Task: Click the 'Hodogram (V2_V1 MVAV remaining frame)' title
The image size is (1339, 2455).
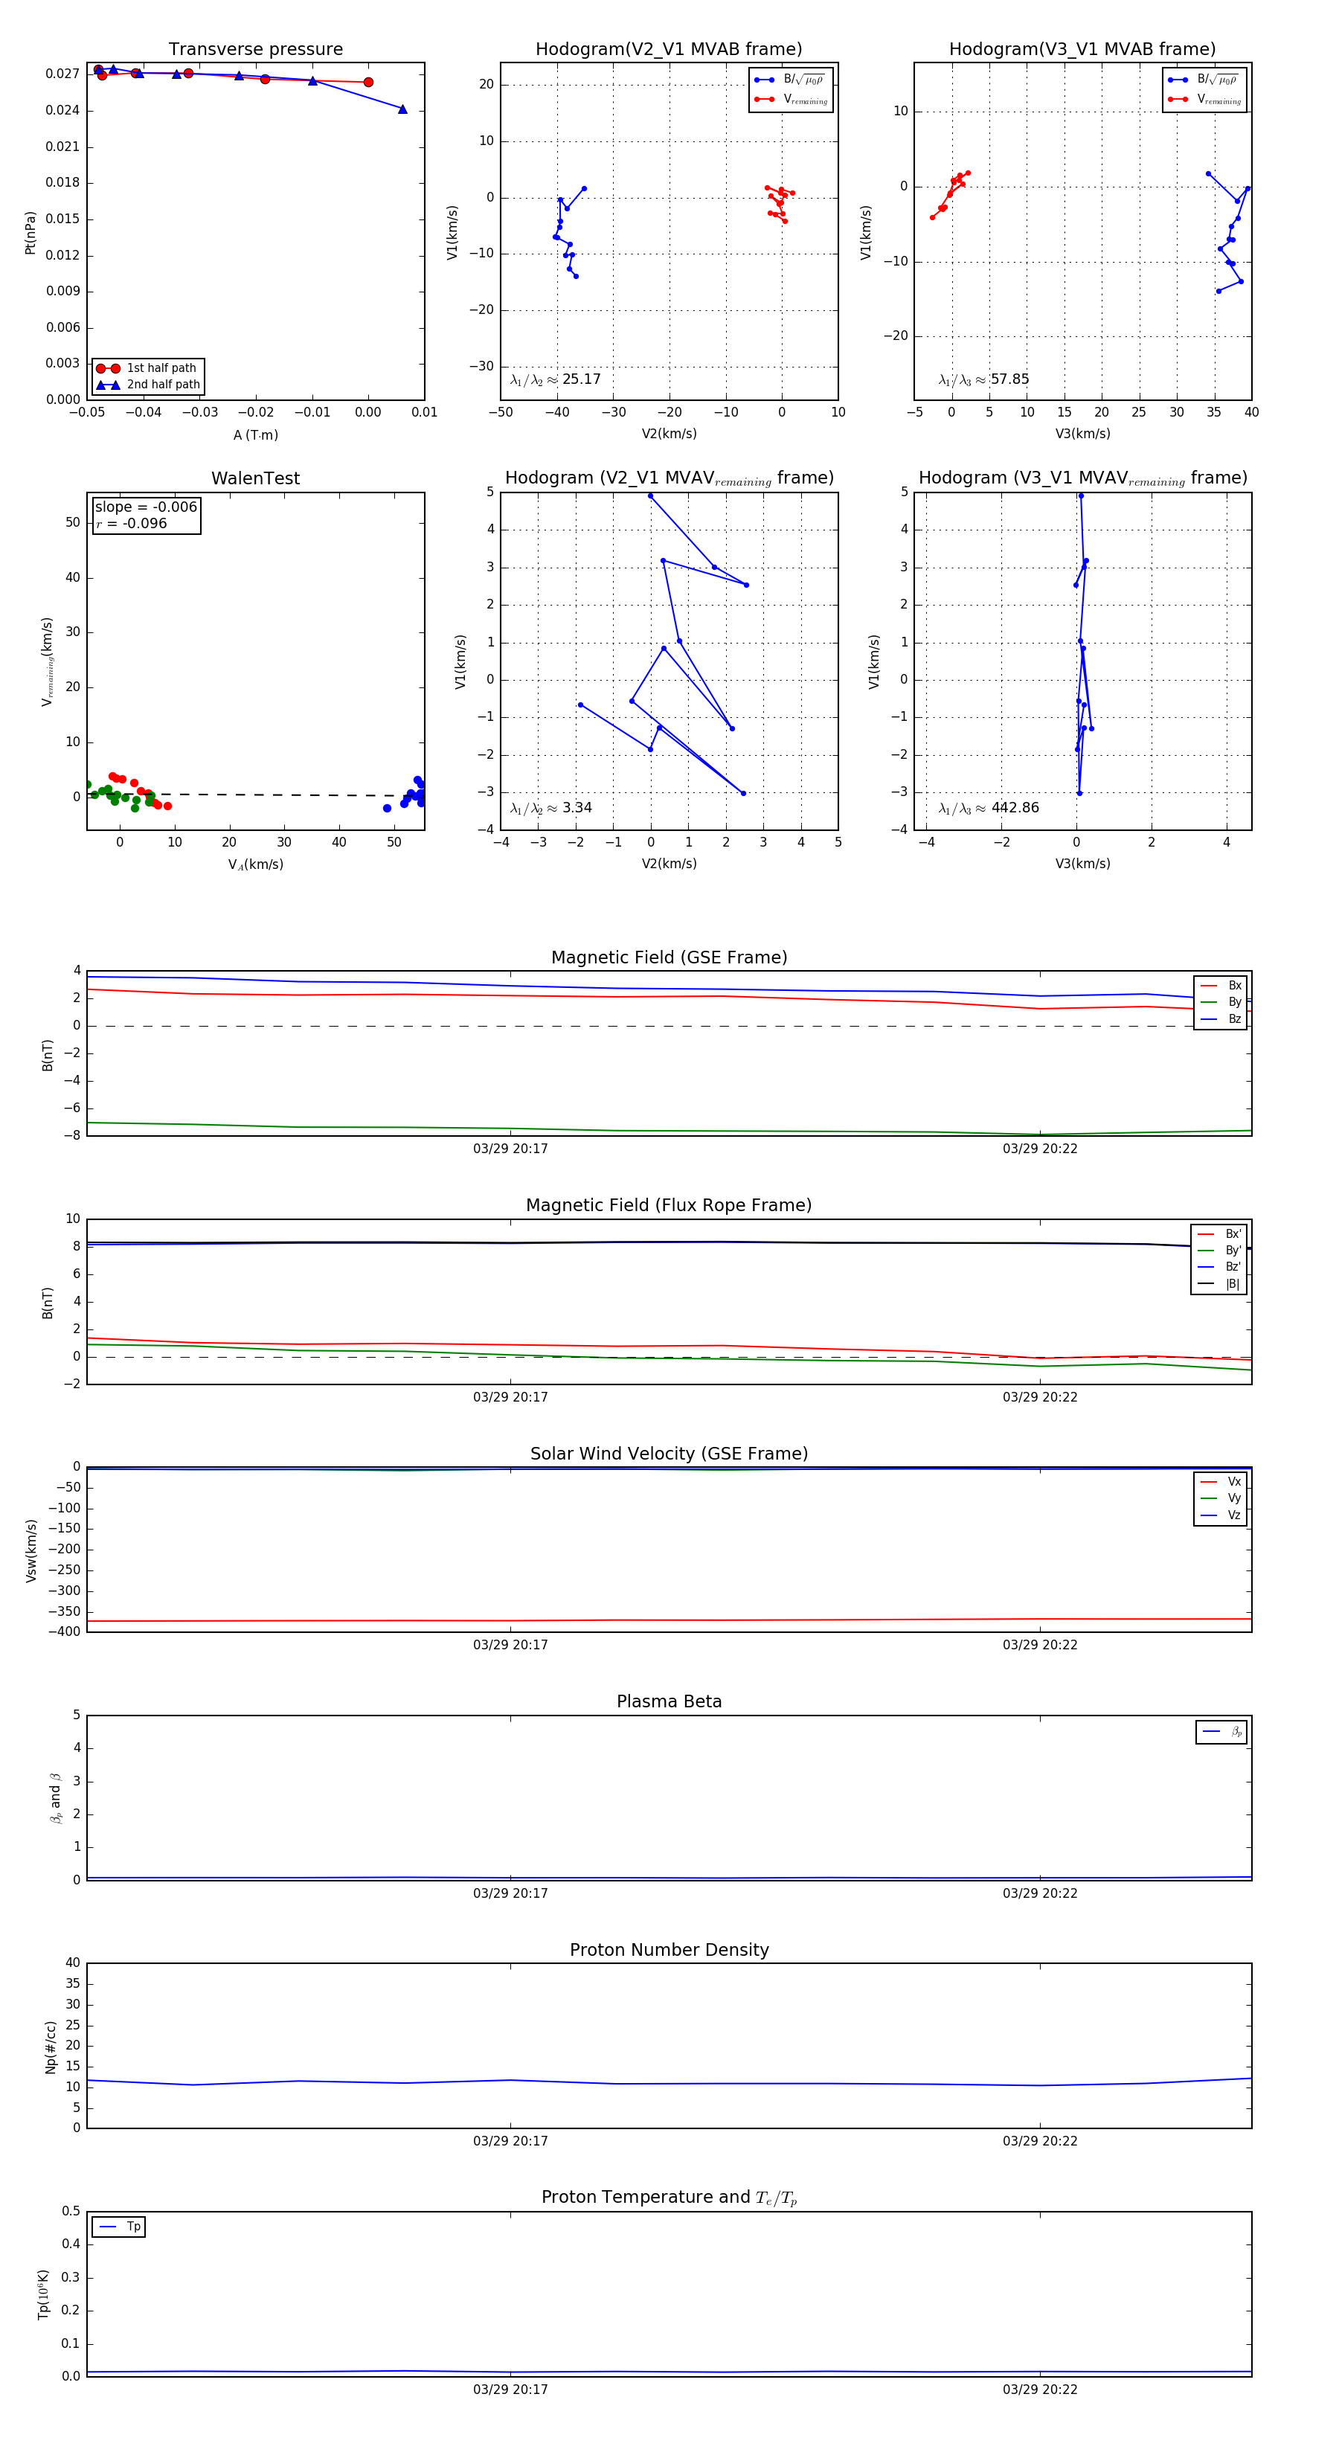Action: (669, 478)
